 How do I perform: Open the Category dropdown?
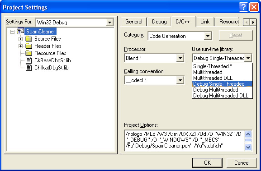pyautogui.click(x=208, y=36)
